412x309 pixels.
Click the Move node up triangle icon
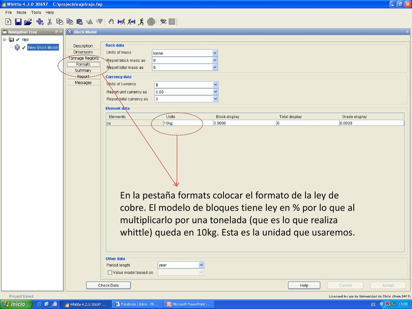90,22
